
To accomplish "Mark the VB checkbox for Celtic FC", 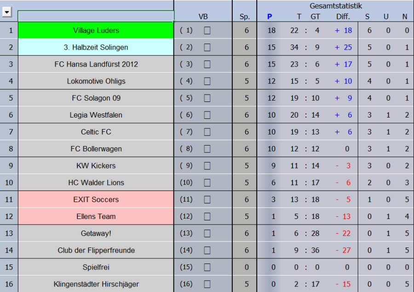I will [207, 132].
